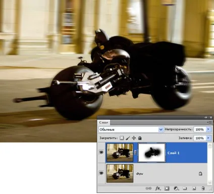Hide Слой 1 with its eye icon
Screen dimensions: 214x194
(x=101, y=153)
